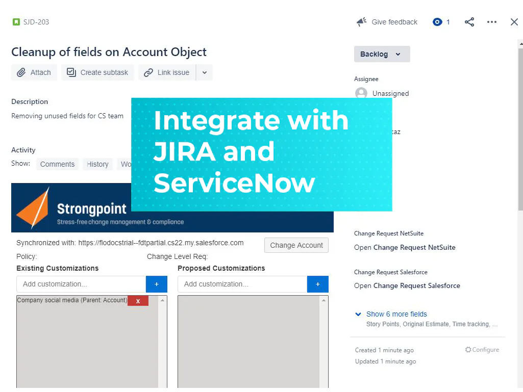Viewport: 523px width, 392px height.
Task: Open the Backlog status dropdown
Action: [x=382, y=54]
